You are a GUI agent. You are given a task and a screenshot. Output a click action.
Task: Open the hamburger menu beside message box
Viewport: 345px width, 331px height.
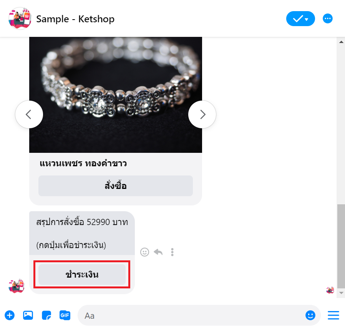[x=333, y=315]
